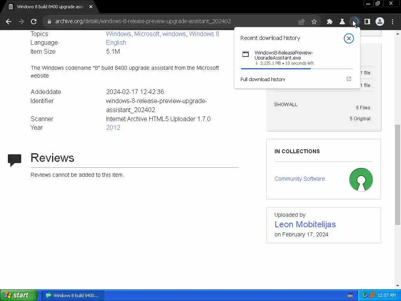Click the download progress bar
Screen dimensions: 401x301
pyautogui.click(x=297, y=69)
